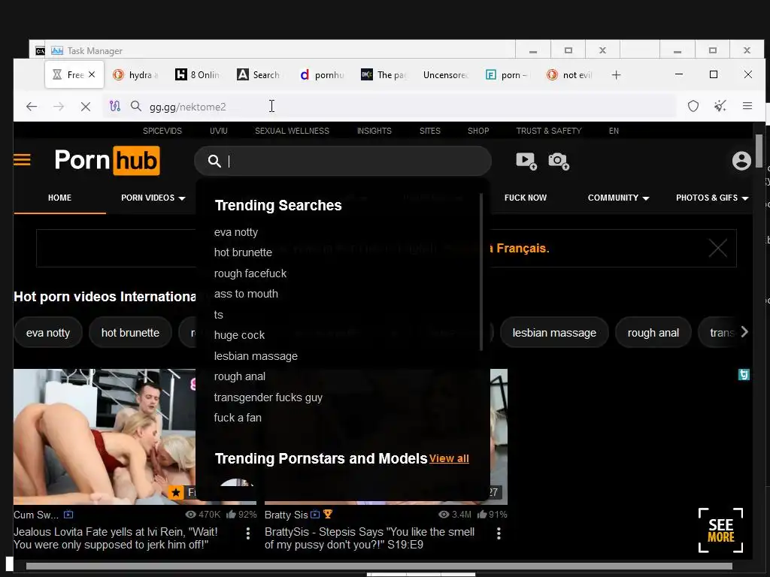Open the SEXUAL WELLNESS link

[x=293, y=131]
